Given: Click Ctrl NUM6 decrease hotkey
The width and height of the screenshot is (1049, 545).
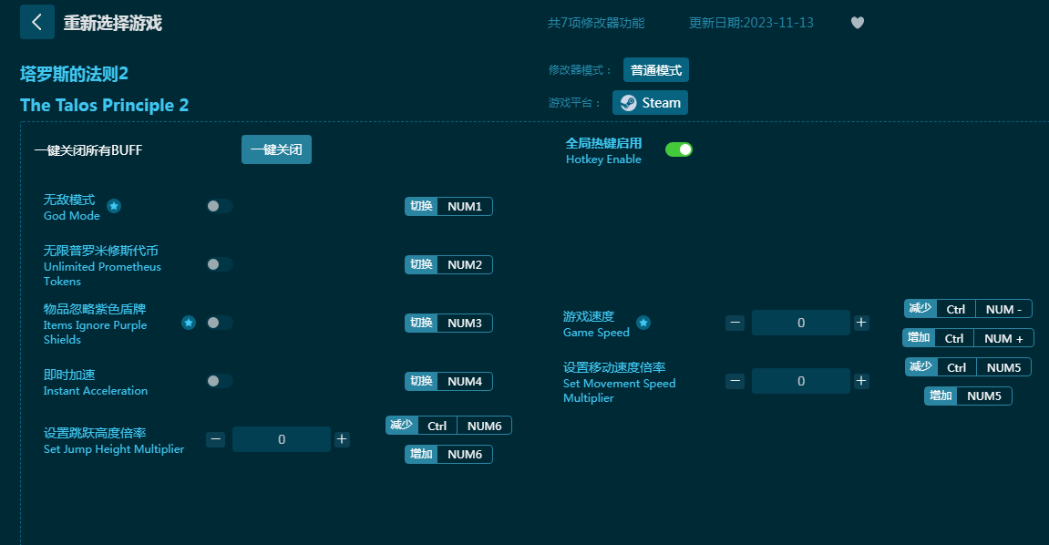Looking at the screenshot, I should 448,426.
